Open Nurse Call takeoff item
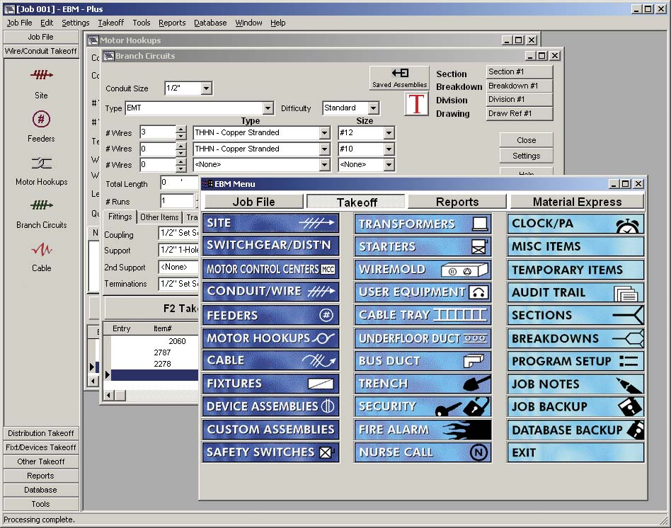The width and height of the screenshot is (671, 528). (423, 452)
